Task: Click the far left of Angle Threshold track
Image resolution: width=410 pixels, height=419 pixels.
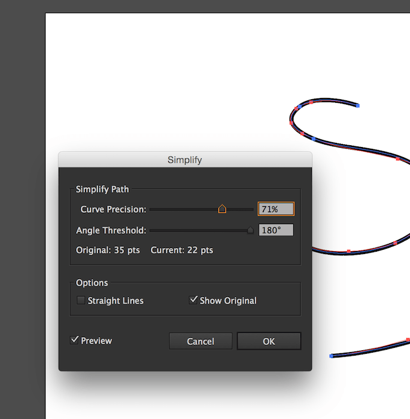Action: click(x=152, y=230)
